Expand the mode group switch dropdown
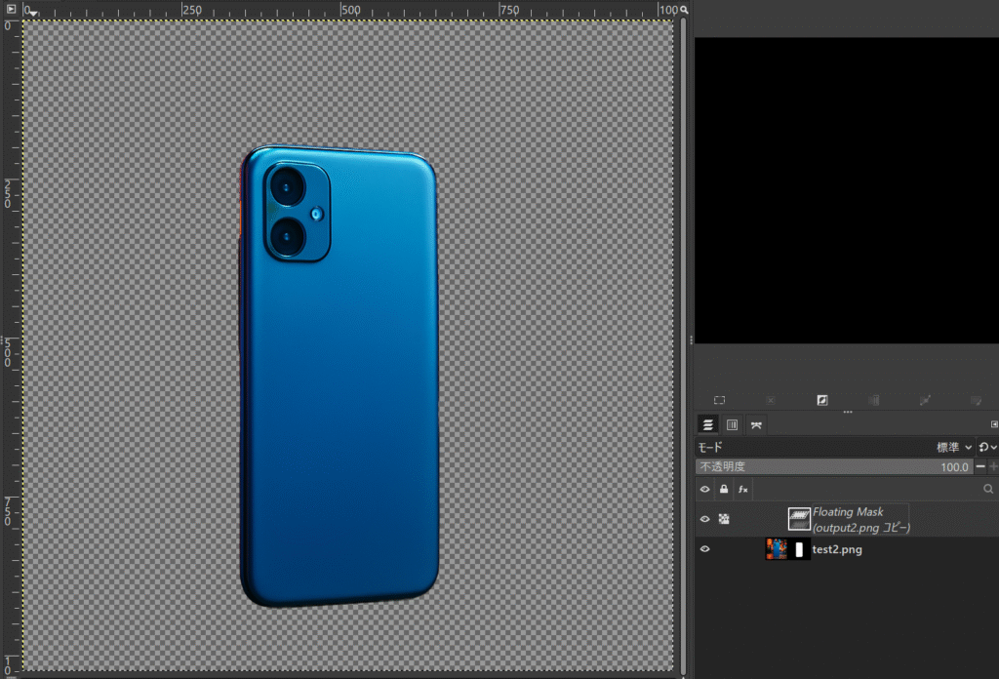 pyautogui.click(x=987, y=447)
